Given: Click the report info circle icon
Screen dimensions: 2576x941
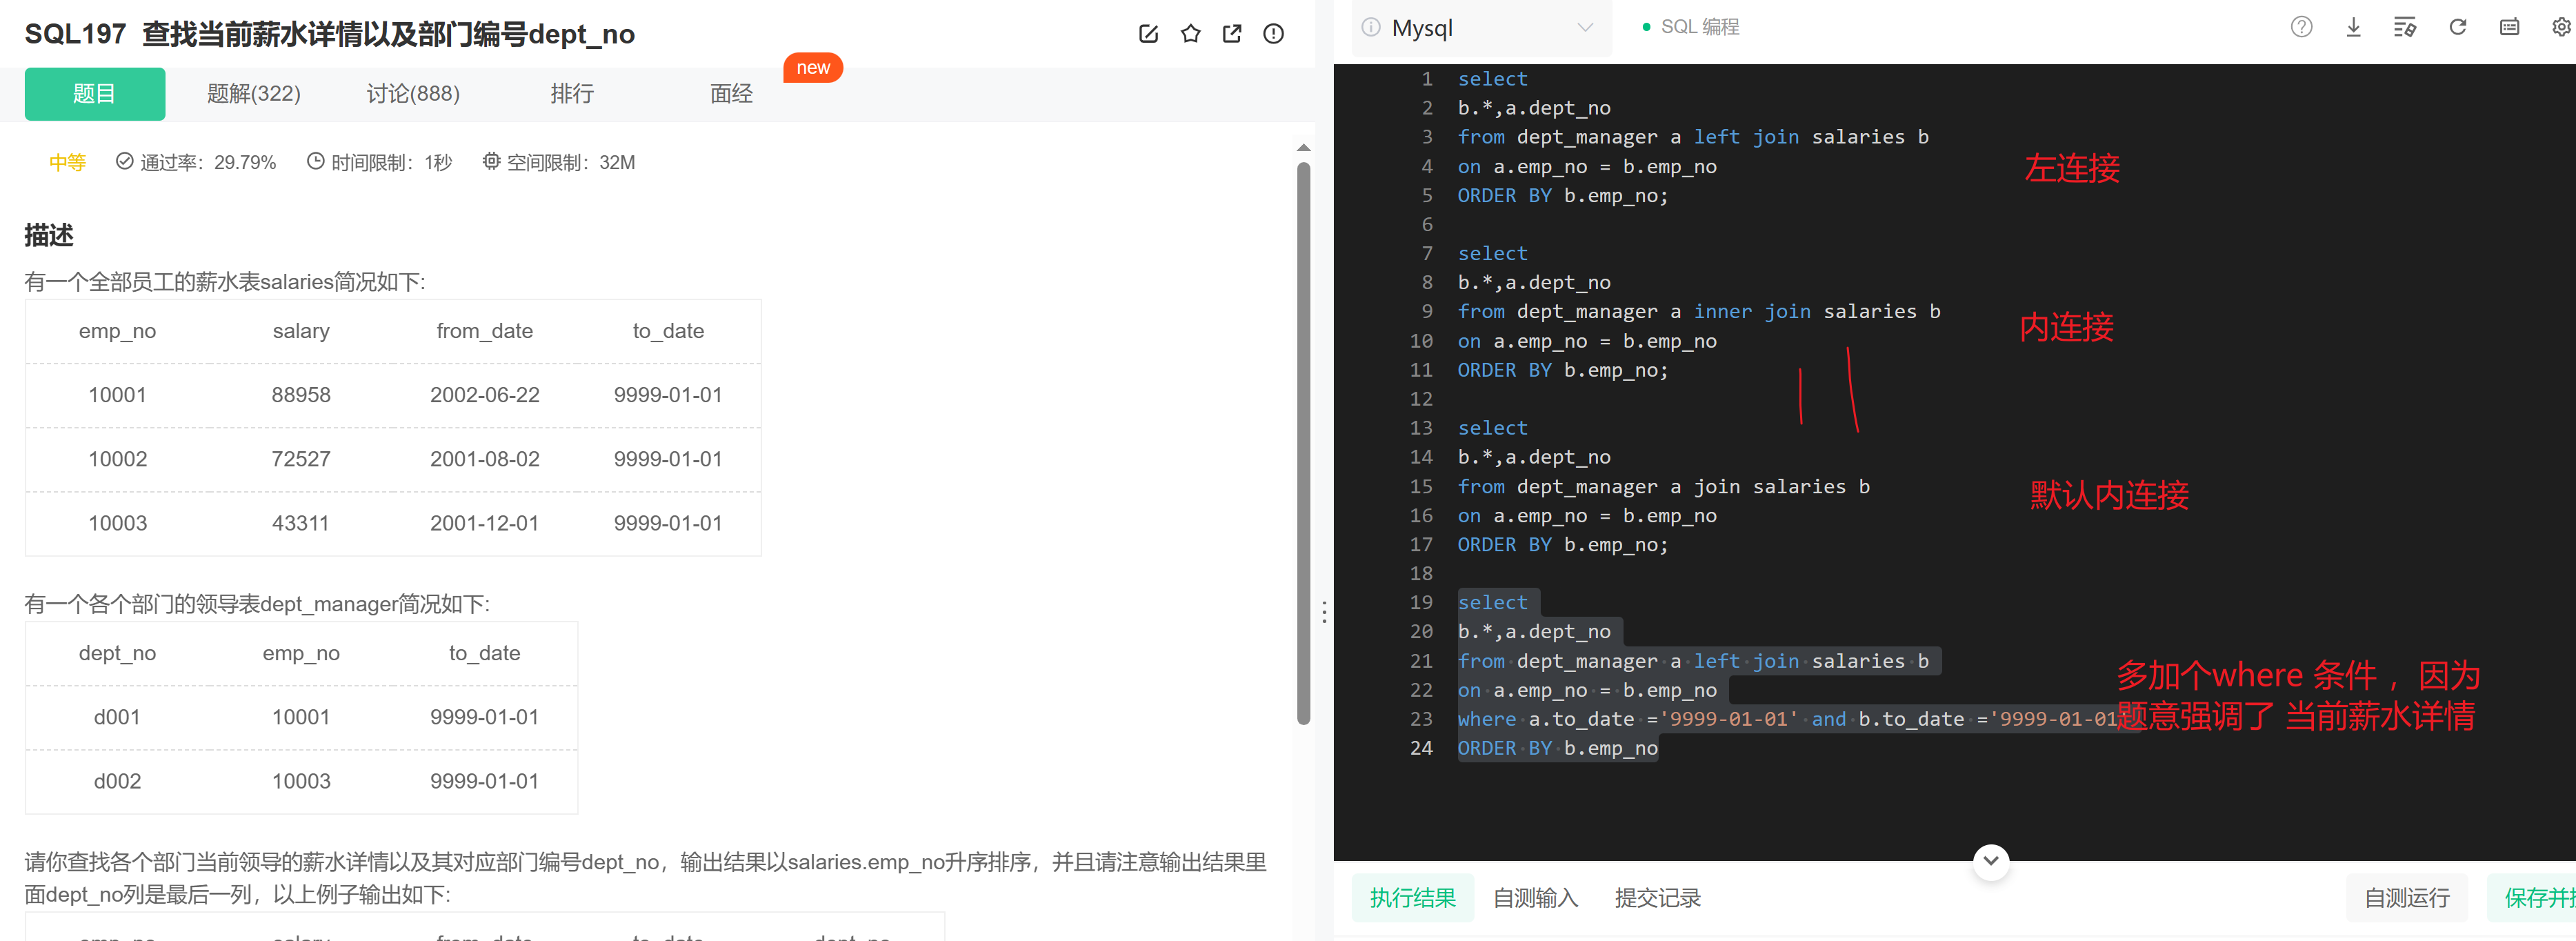Looking at the screenshot, I should (1273, 34).
